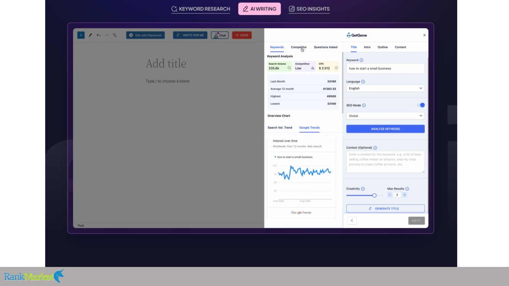509x286 pixels.
Task: Click the Keyword input field
Action: point(385,69)
